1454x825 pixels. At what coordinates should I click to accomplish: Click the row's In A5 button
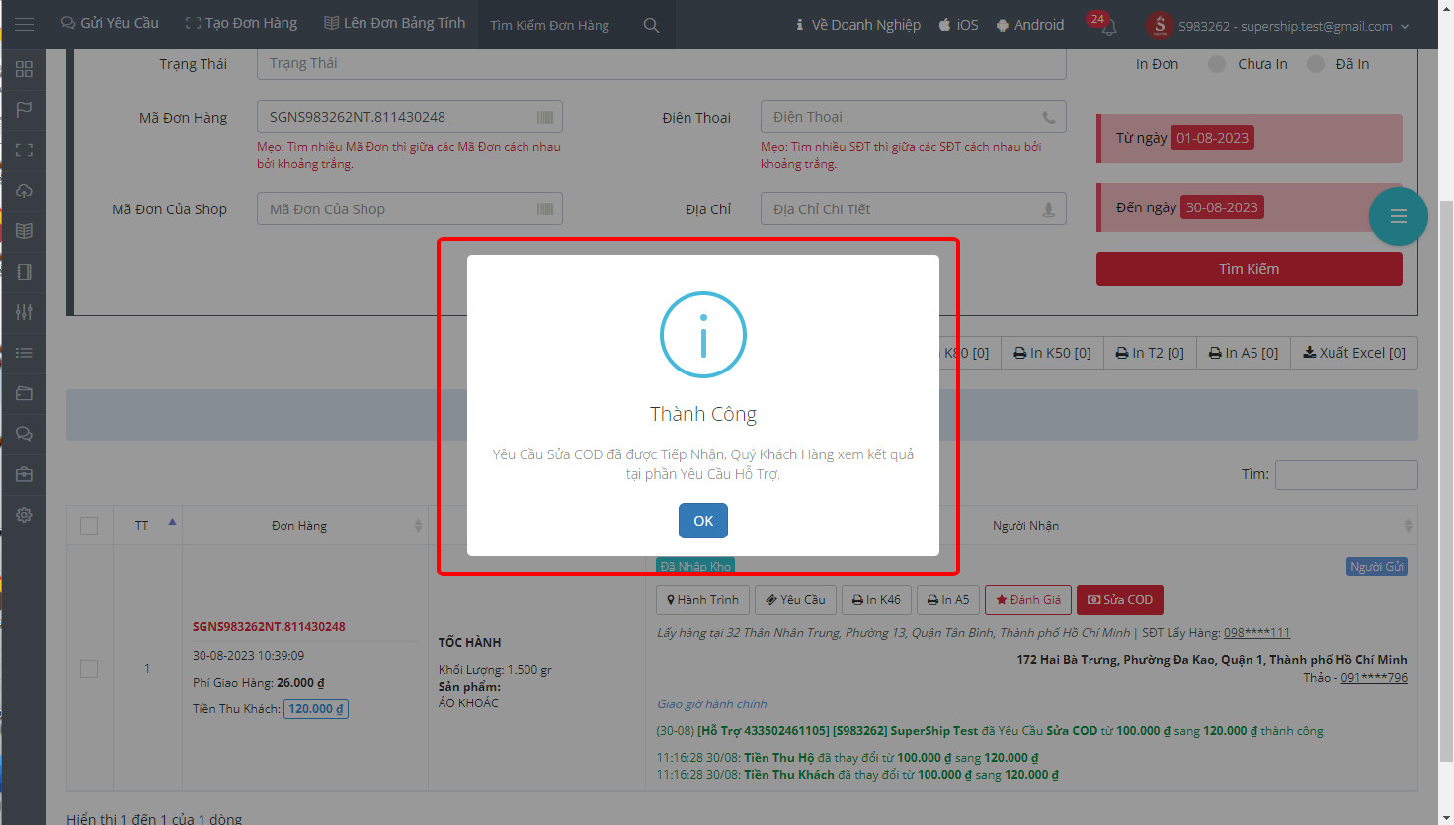click(x=947, y=600)
